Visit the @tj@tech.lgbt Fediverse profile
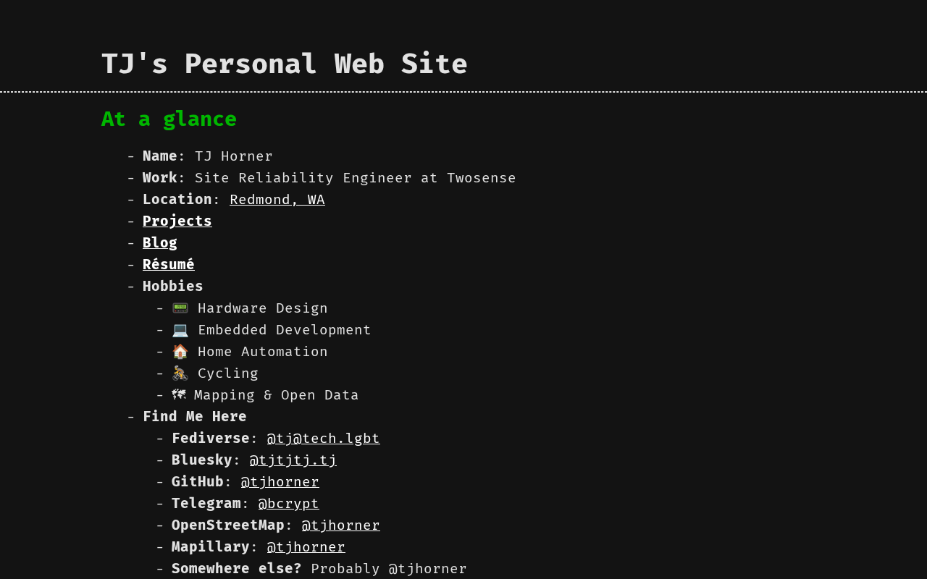The height and width of the screenshot is (579, 927). point(323,439)
